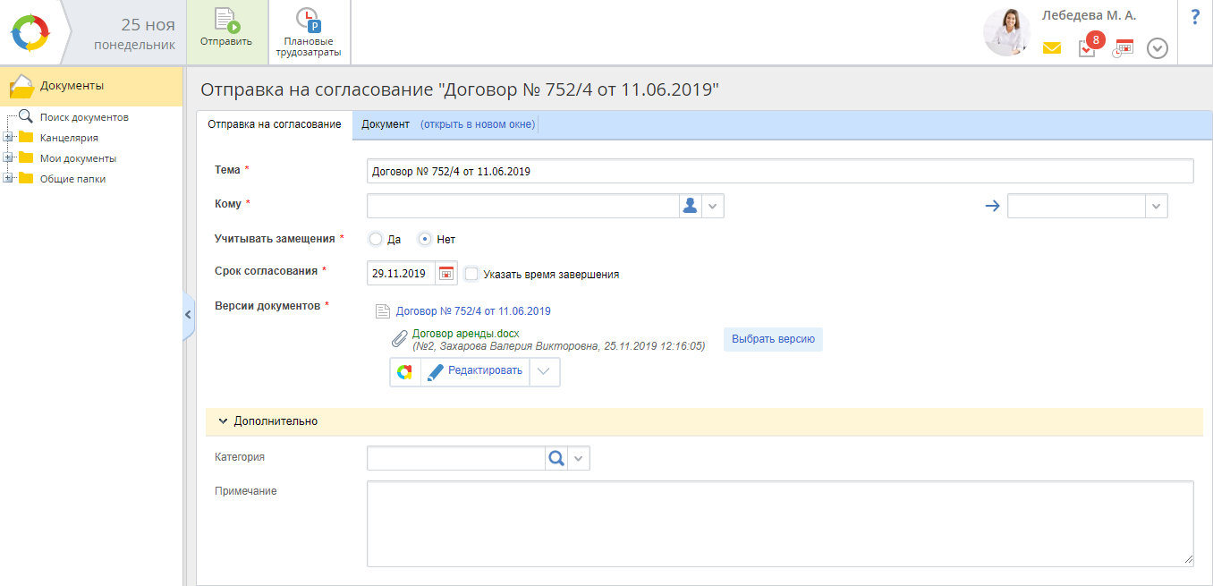
Task: Open the date picker for Срок согласования
Action: 446,274
